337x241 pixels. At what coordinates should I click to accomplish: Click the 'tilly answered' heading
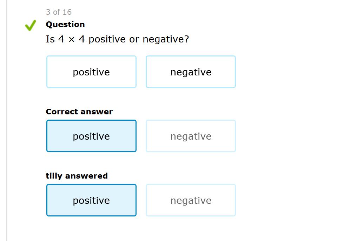(x=77, y=176)
